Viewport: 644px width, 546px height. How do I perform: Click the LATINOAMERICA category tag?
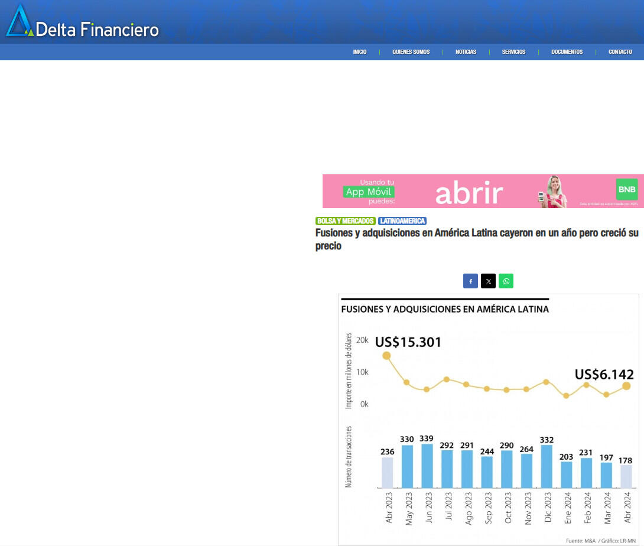point(402,221)
